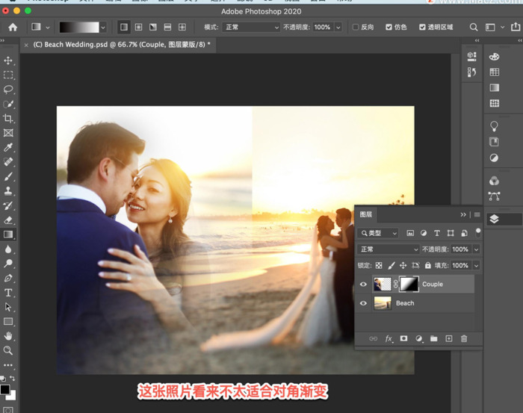Uncheck the 仿色 (Dither) checkbox
Viewport: 523px width, 413px height.
[389, 27]
